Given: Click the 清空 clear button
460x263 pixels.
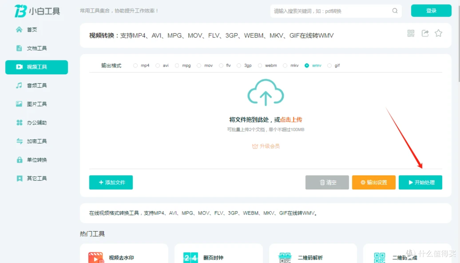Looking at the screenshot, I should 327,183.
